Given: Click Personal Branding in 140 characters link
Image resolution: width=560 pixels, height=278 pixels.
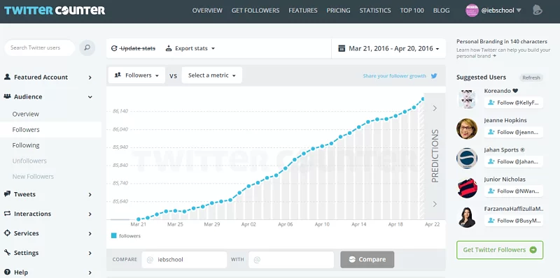Looking at the screenshot, I should coord(501,42).
